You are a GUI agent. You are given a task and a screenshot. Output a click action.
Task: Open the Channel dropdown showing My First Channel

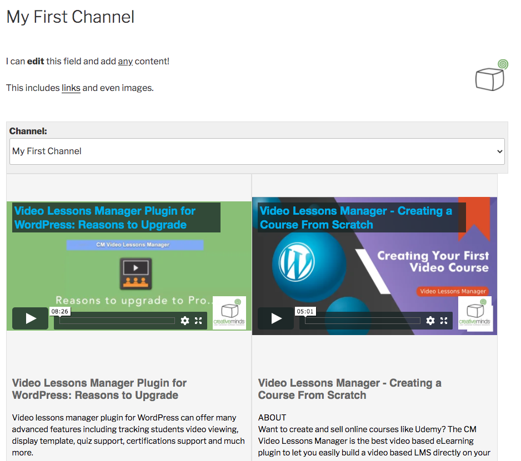pos(257,151)
